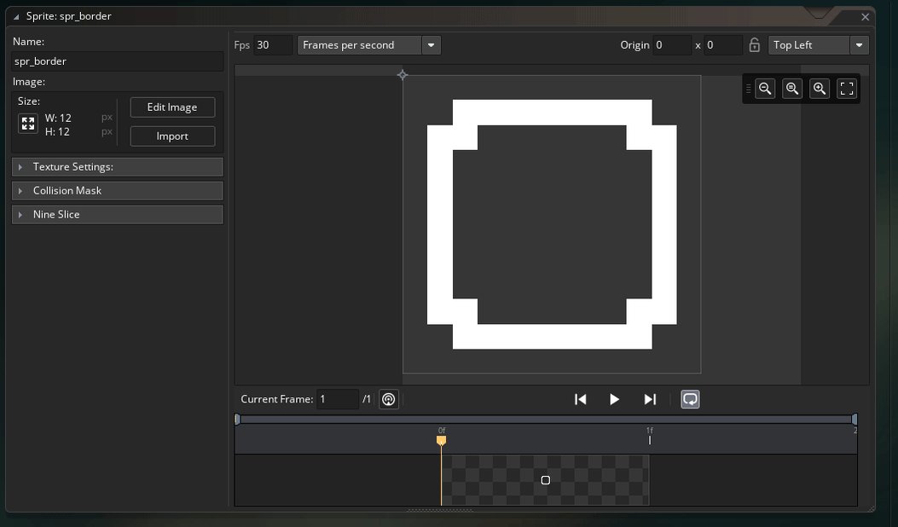
Task: Click the preview toolbar drag grip
Action: (748, 89)
